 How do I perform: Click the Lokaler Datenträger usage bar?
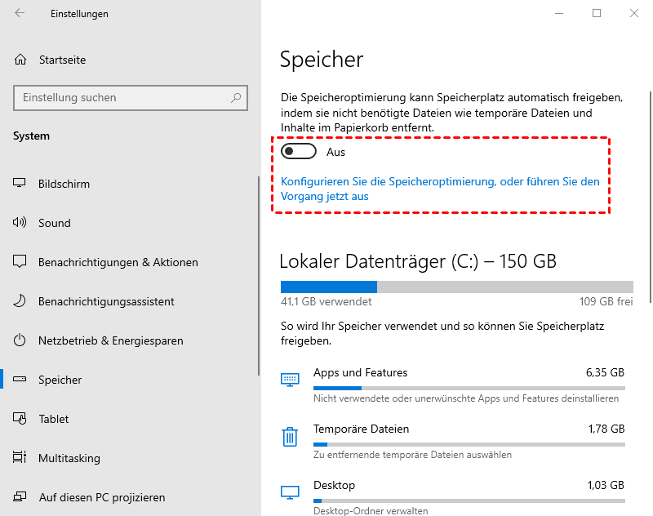click(456, 287)
